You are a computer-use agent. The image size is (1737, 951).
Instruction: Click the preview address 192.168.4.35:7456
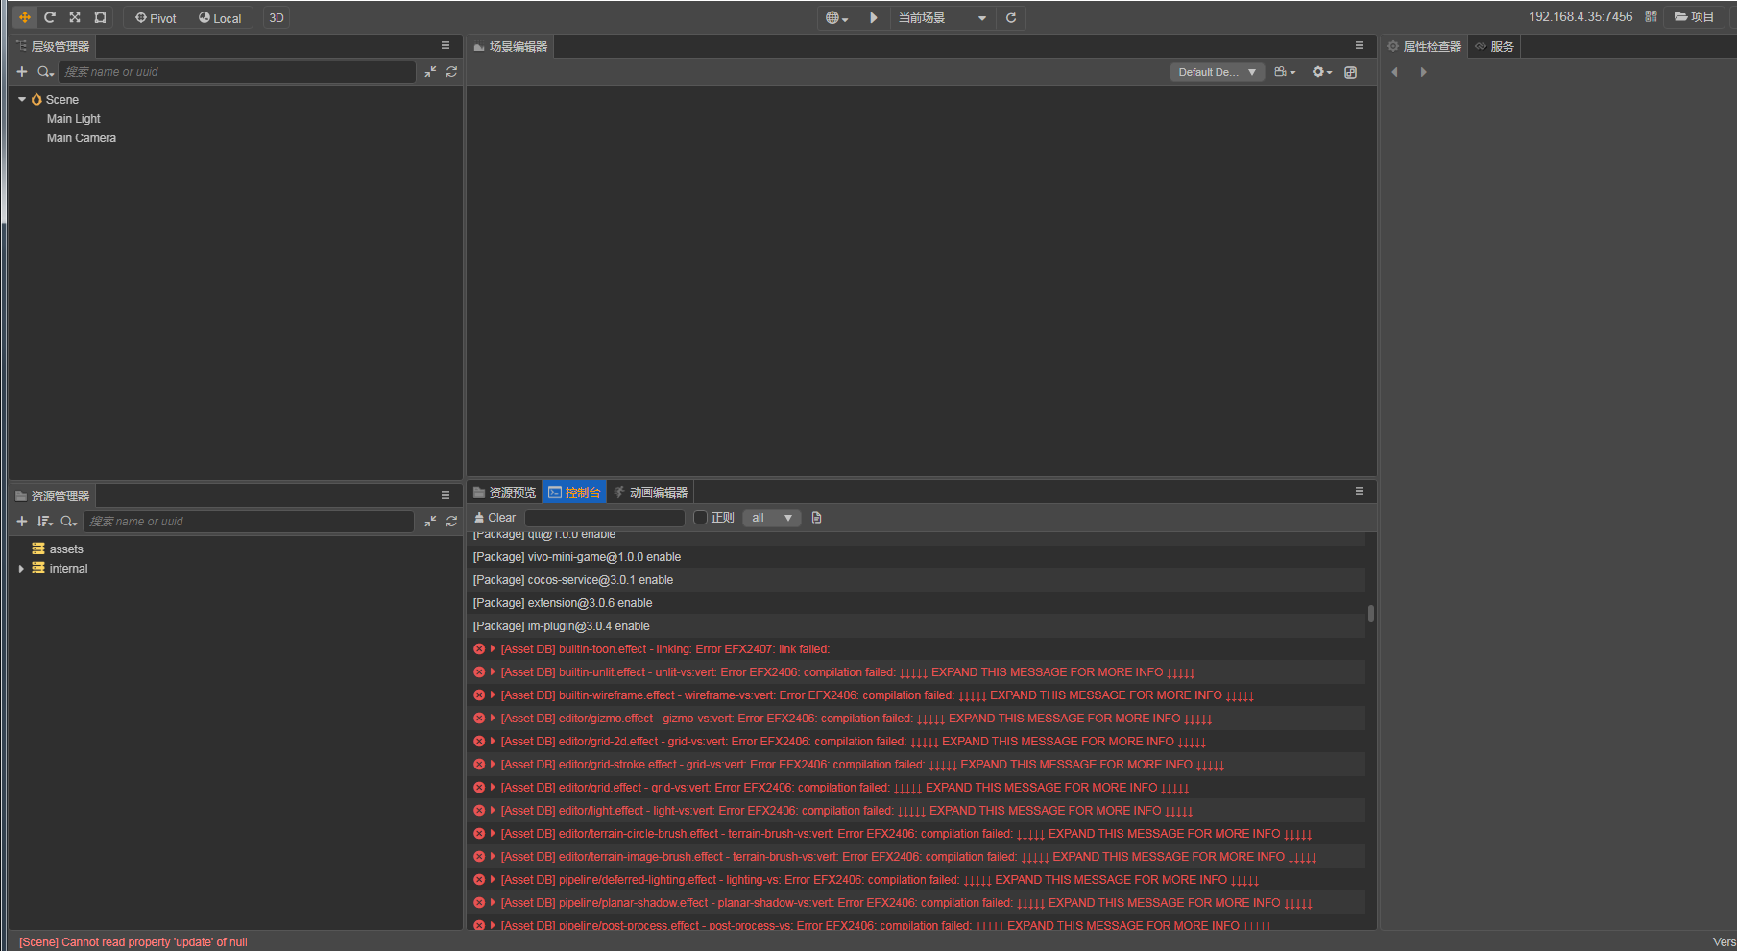[1580, 16]
